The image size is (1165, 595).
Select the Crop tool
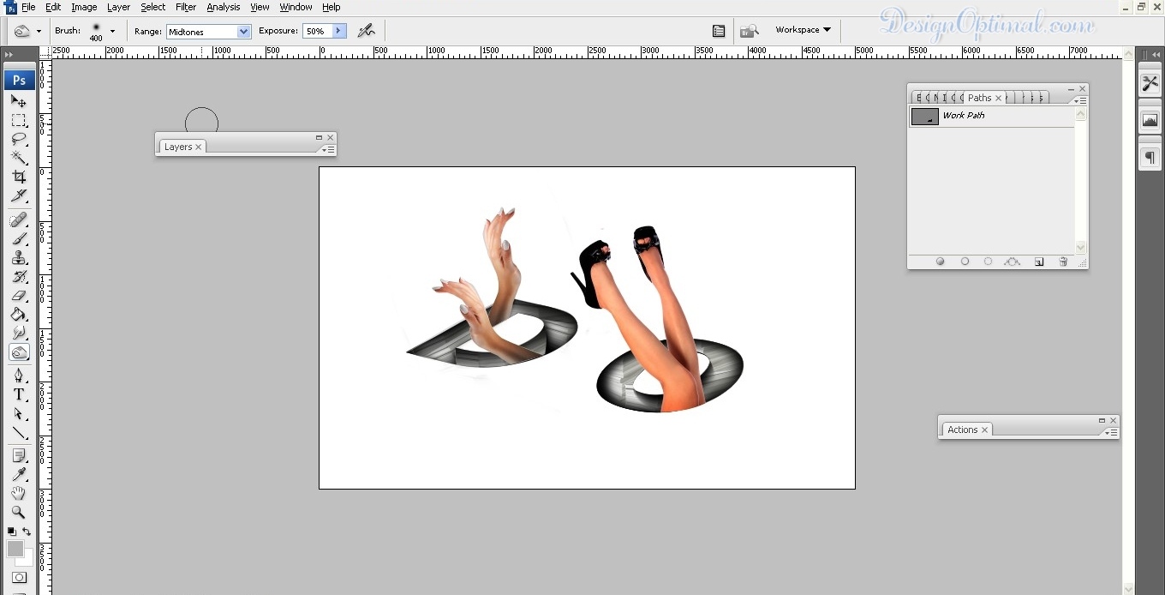[x=19, y=177]
